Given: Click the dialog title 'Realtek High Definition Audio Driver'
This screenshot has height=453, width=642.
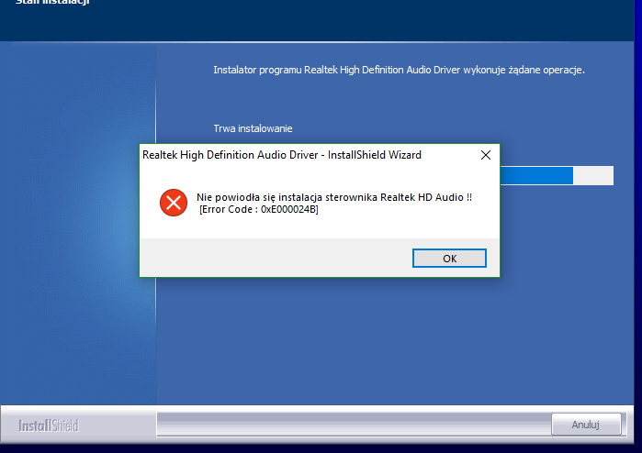Looking at the screenshot, I should tap(231, 155).
